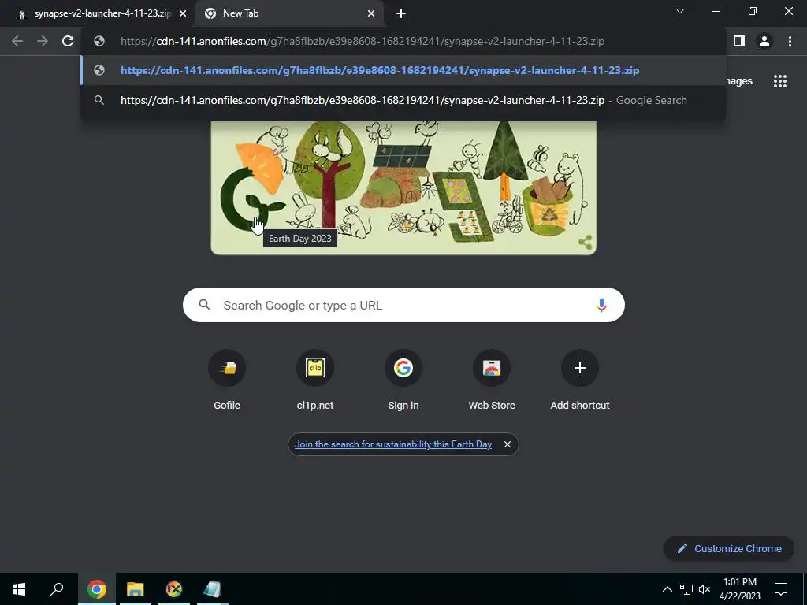Click the muted volume tray icon

705,589
